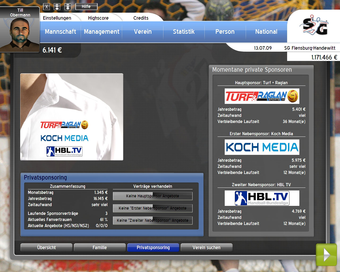Switch to the Familie section
340x272 pixels.
coord(100,248)
